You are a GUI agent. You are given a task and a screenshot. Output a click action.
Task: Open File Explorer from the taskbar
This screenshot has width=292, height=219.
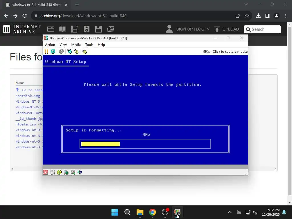140,212
